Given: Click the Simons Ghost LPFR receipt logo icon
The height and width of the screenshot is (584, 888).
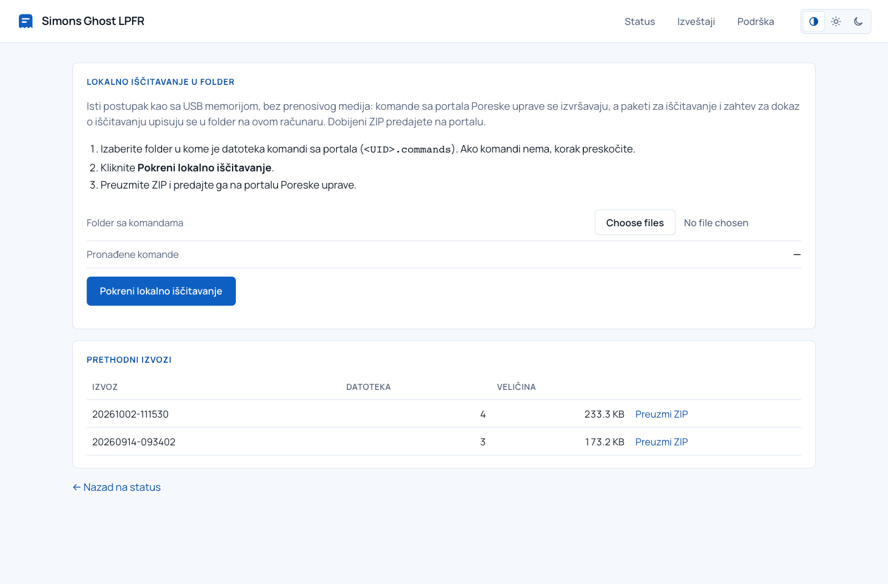Looking at the screenshot, I should pyautogui.click(x=26, y=21).
